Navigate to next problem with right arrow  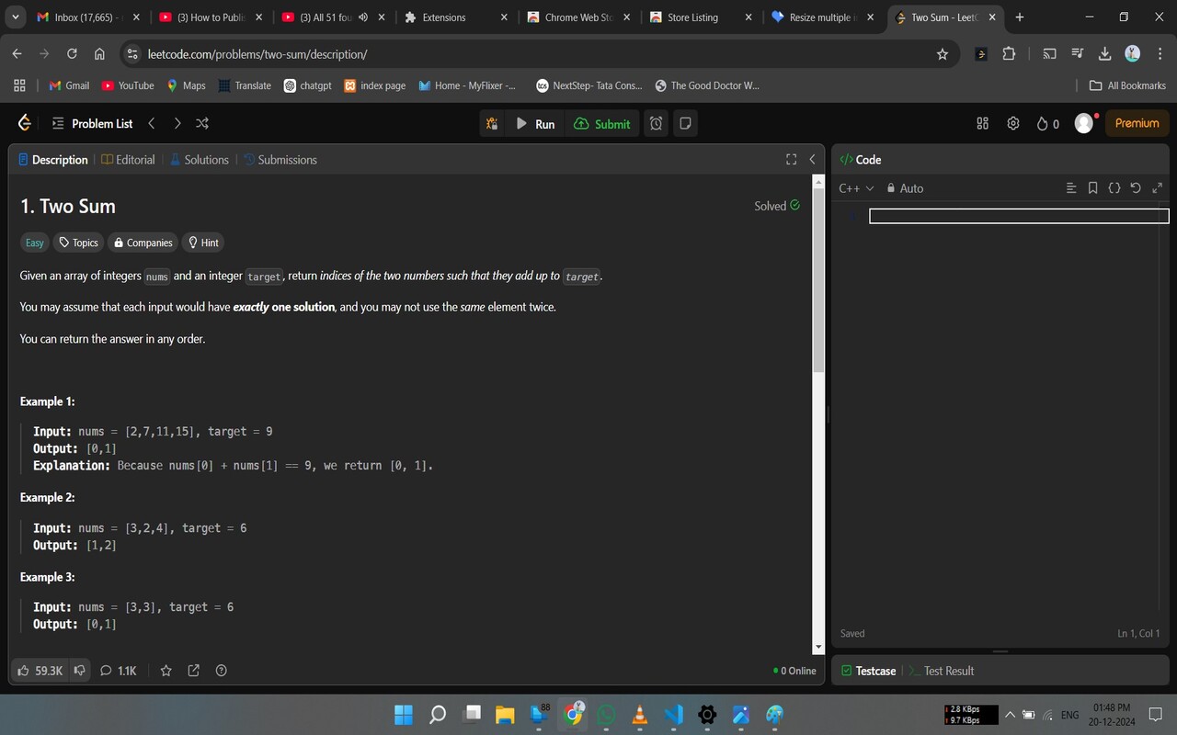(x=177, y=122)
